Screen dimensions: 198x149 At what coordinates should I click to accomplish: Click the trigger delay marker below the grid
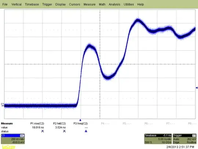pyautogui.click(x=80, y=120)
